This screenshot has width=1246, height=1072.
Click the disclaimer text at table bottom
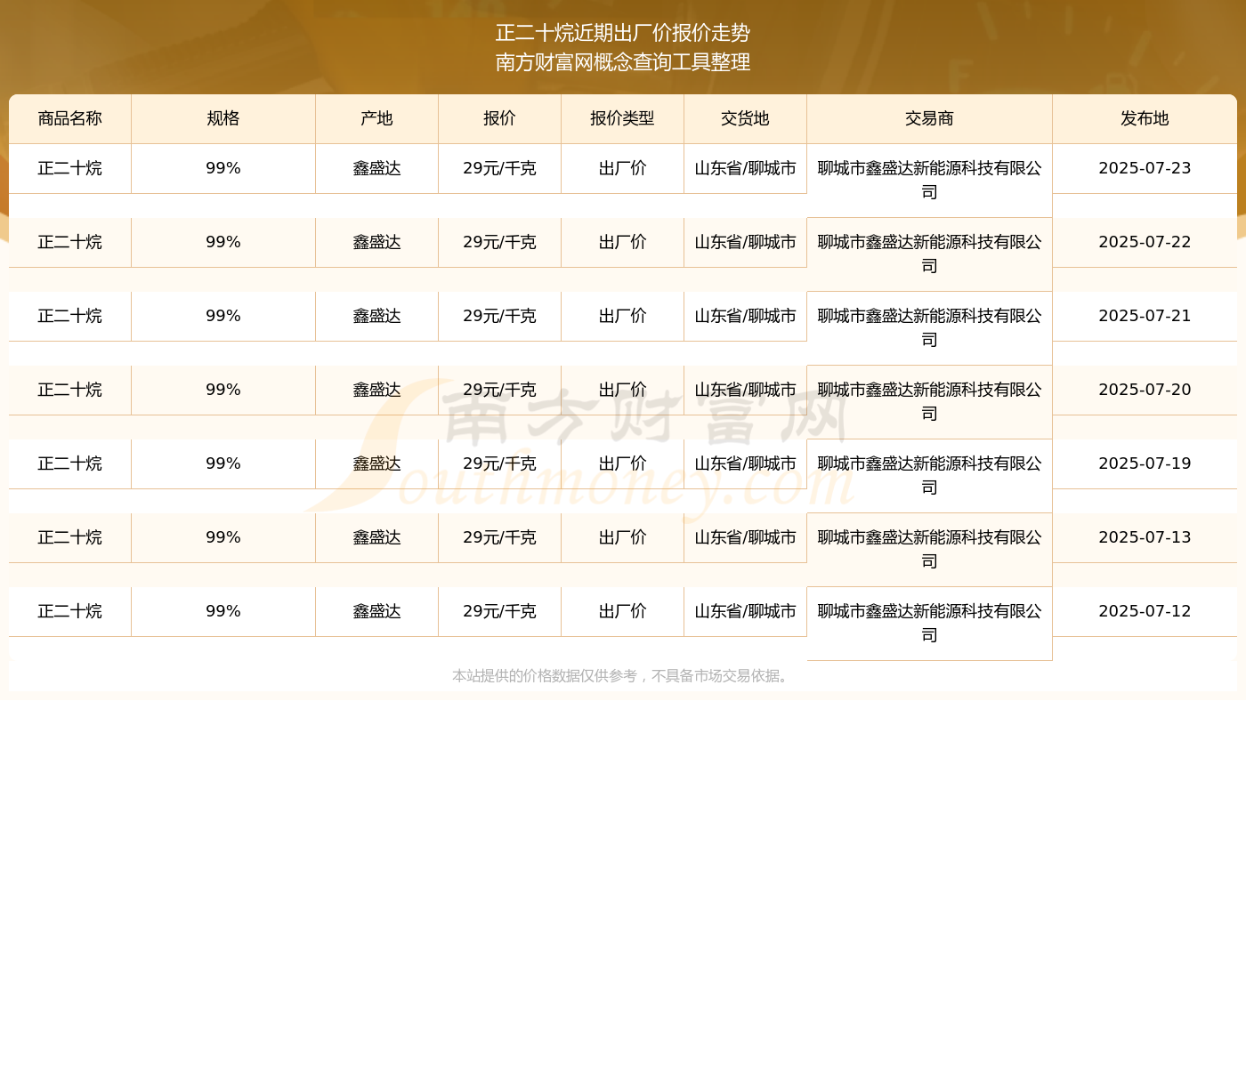click(623, 676)
